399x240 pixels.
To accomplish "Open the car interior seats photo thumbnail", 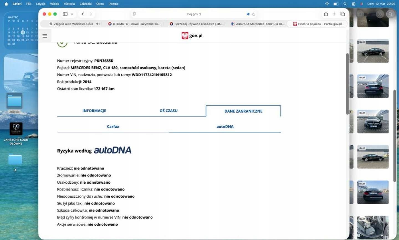I will click(373, 227).
